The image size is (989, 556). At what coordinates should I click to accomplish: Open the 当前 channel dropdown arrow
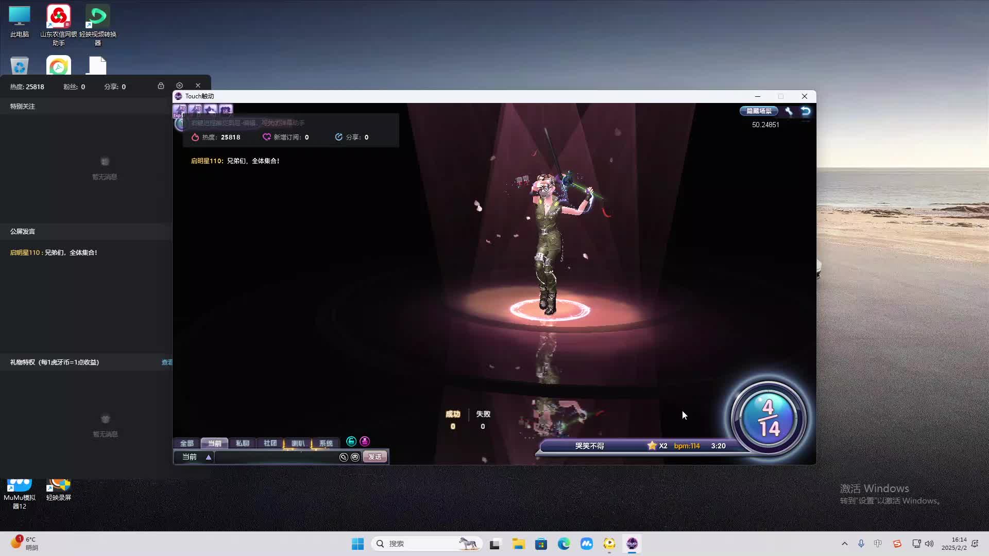tap(208, 457)
